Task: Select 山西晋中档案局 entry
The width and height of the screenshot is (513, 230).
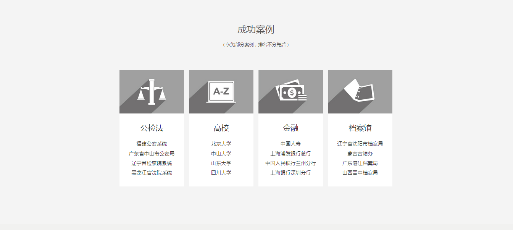Action: point(360,173)
